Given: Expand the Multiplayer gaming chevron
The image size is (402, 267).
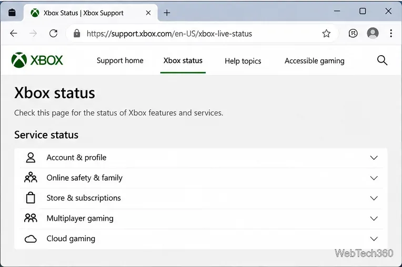Looking at the screenshot, I should [x=374, y=219].
